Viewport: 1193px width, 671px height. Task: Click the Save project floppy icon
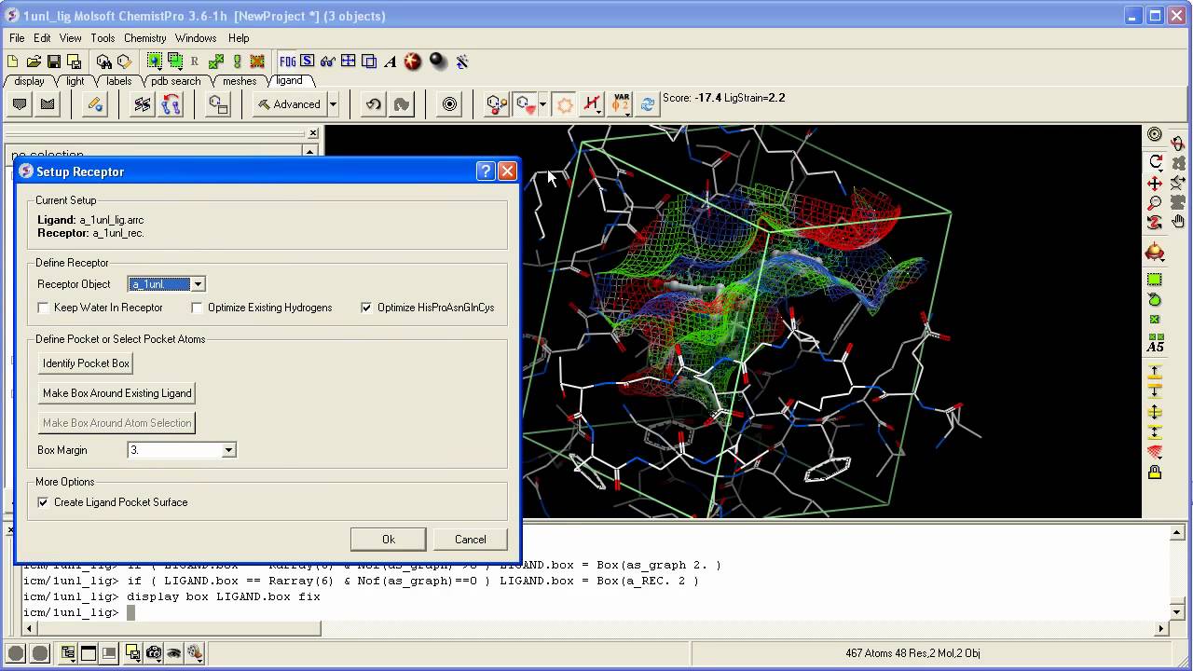coord(54,62)
